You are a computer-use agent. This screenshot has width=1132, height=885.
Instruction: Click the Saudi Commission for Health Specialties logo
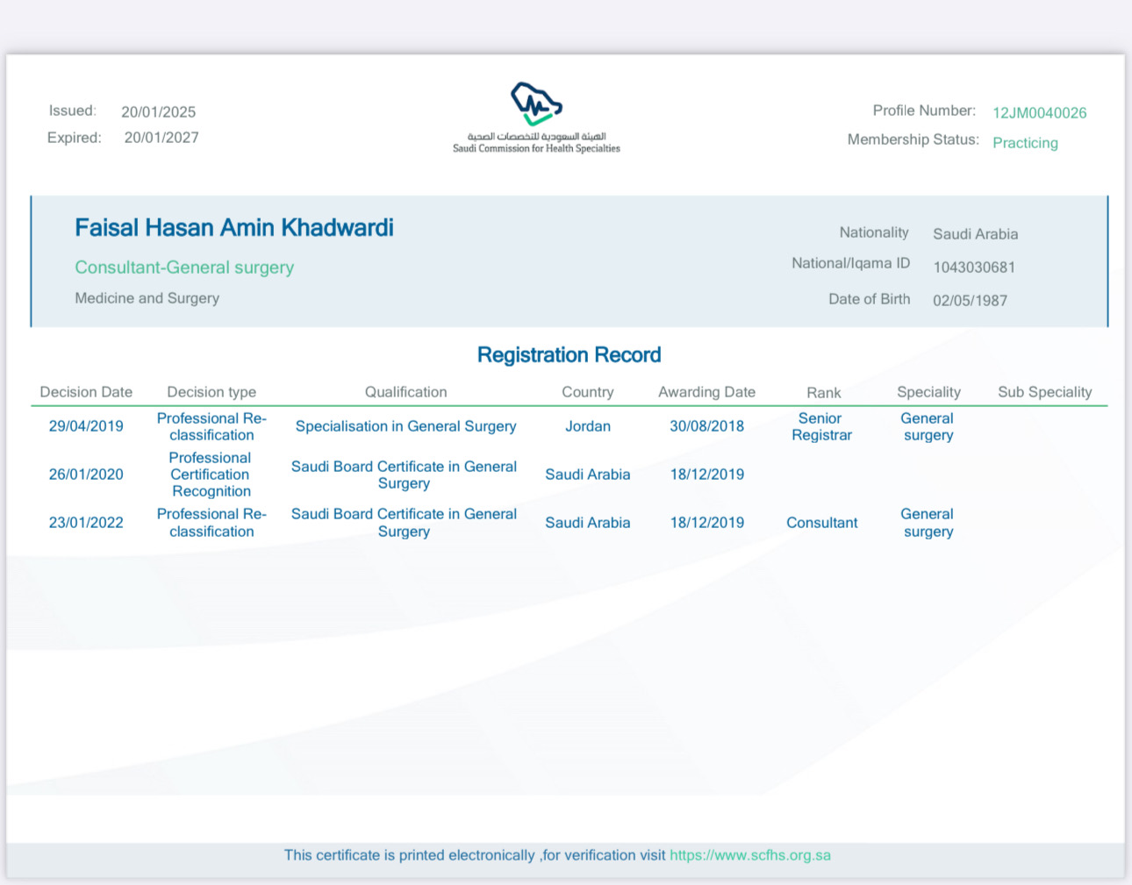coord(536,117)
